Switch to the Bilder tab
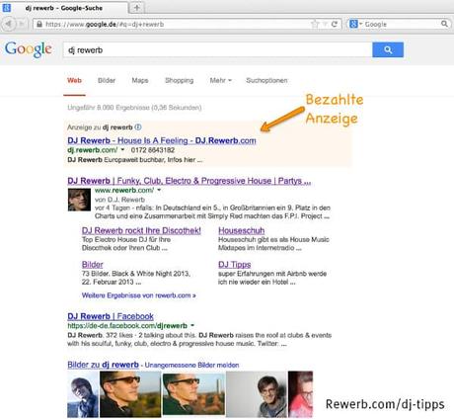 (x=107, y=80)
